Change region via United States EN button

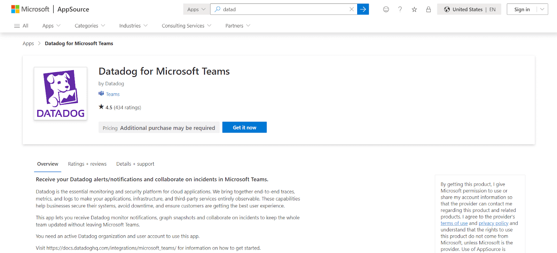pyautogui.click(x=469, y=9)
